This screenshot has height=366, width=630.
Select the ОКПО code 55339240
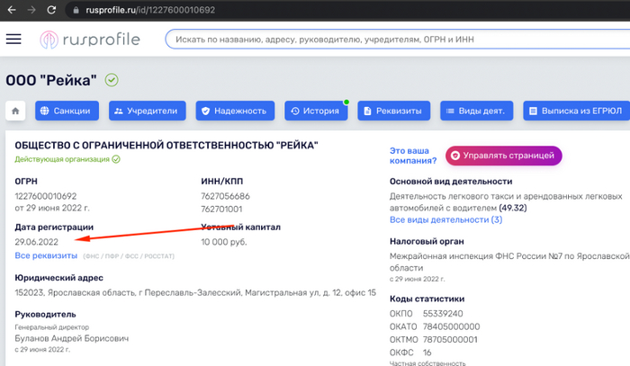[443, 314]
